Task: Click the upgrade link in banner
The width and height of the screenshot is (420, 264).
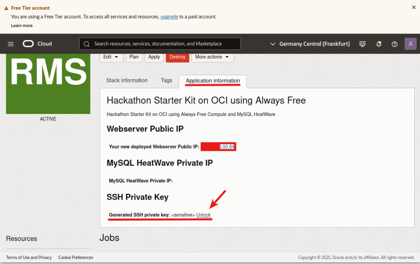Action: (x=169, y=16)
